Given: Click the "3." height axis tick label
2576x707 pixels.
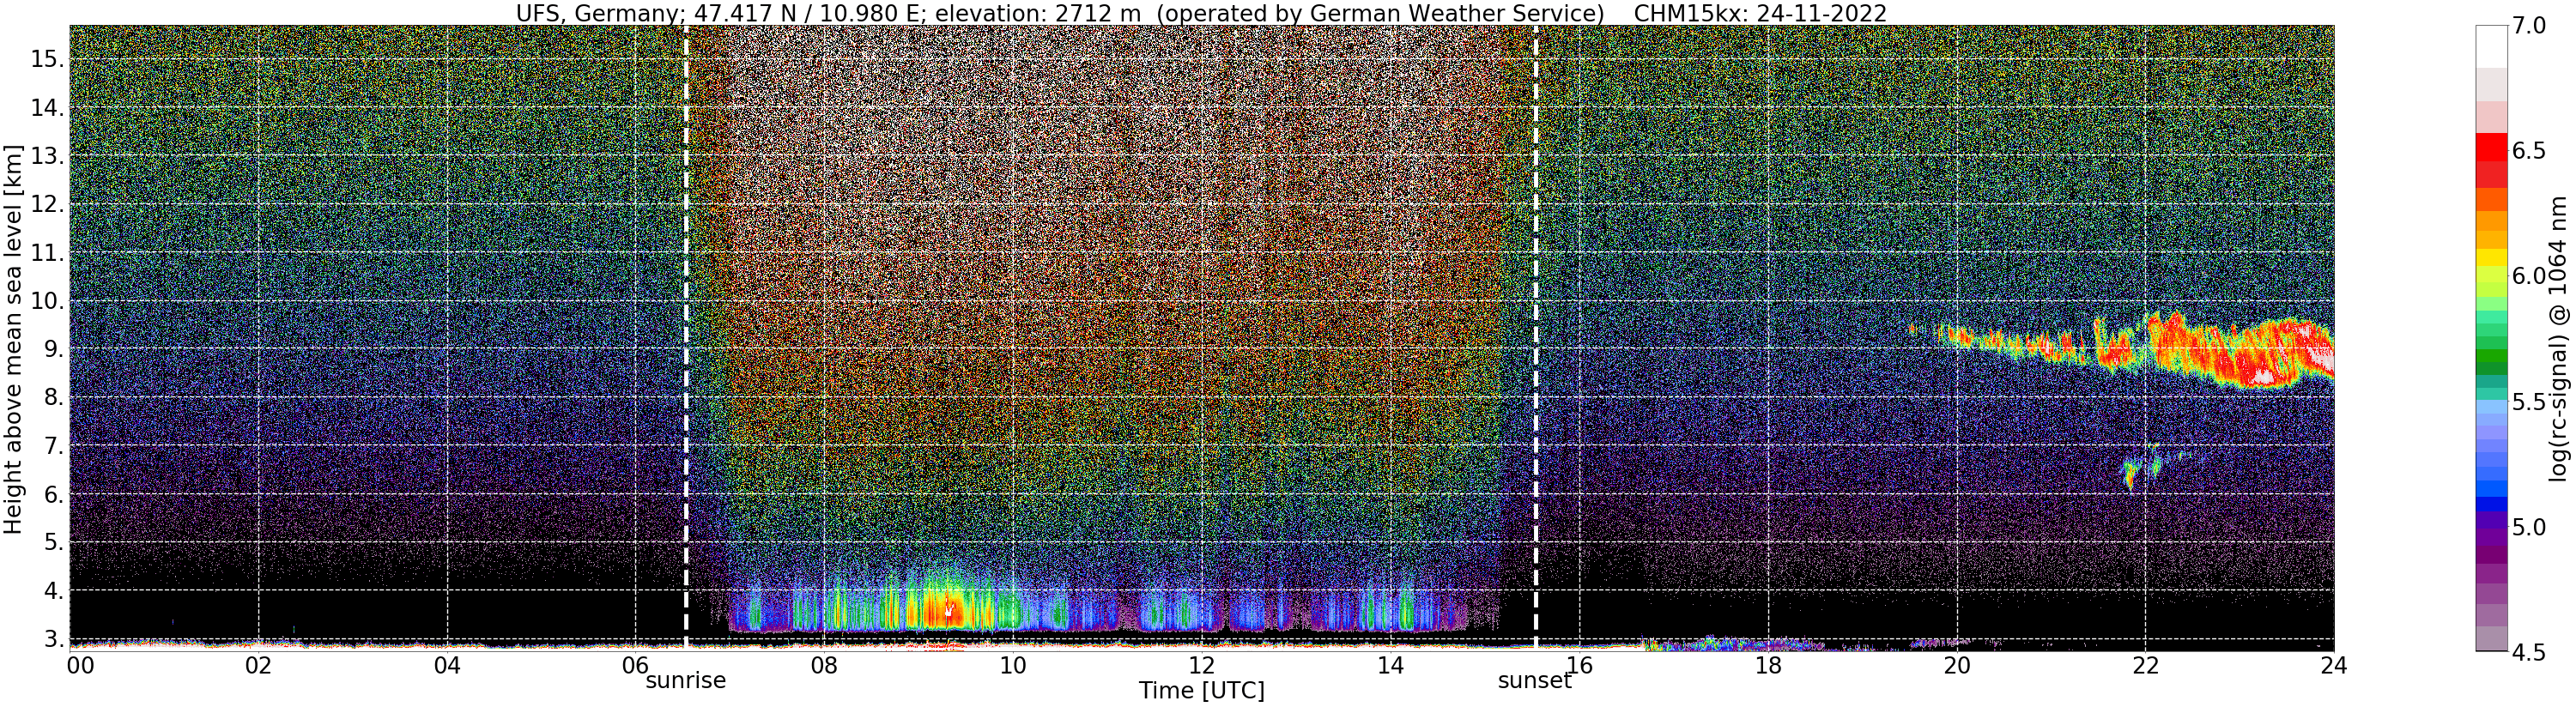Looking at the screenshot, I should coord(54,639).
